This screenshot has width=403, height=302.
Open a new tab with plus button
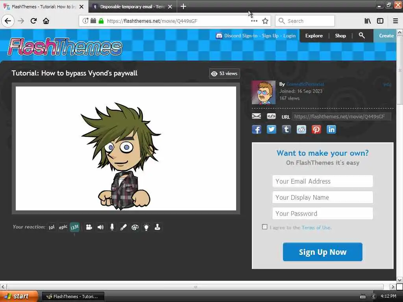tap(183, 6)
